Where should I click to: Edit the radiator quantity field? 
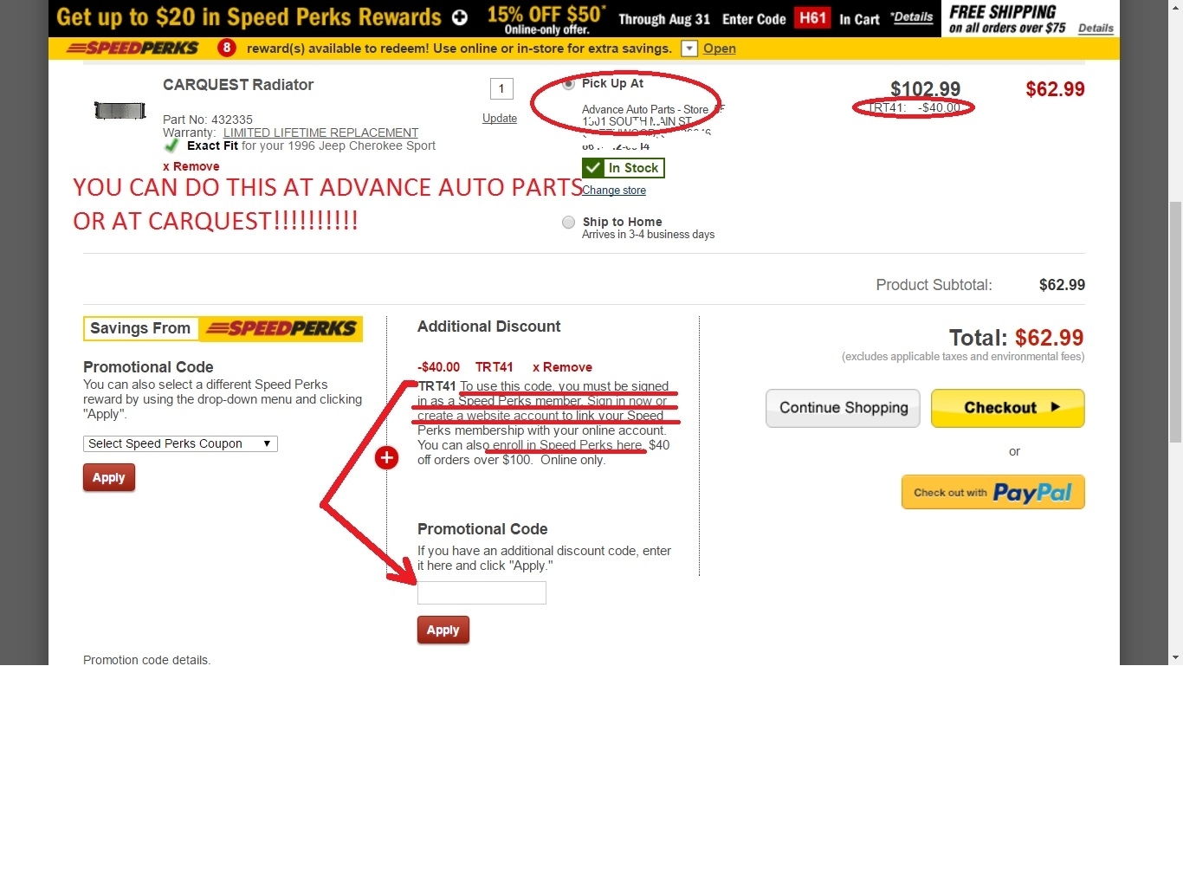[x=501, y=88]
